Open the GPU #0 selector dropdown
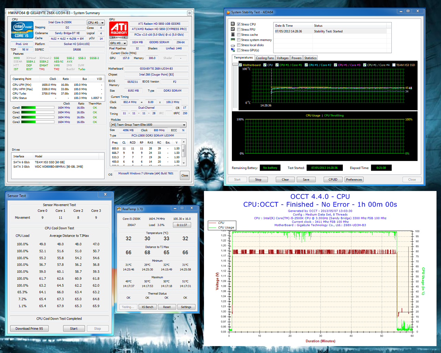 [x=118, y=43]
